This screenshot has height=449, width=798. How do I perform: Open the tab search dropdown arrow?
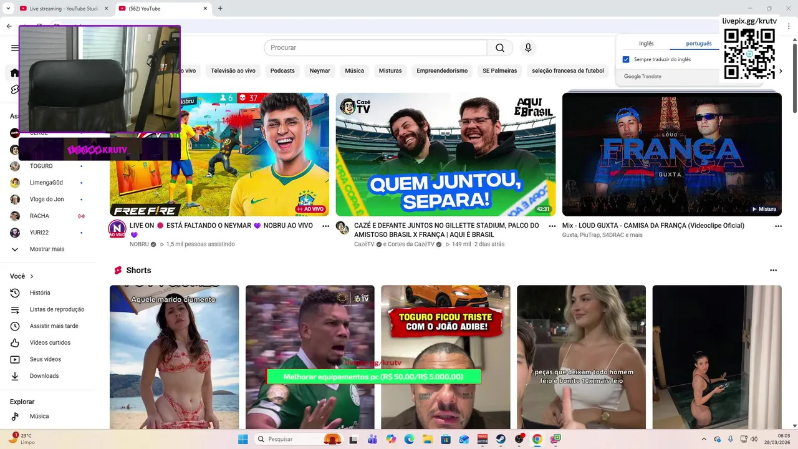[8, 8]
